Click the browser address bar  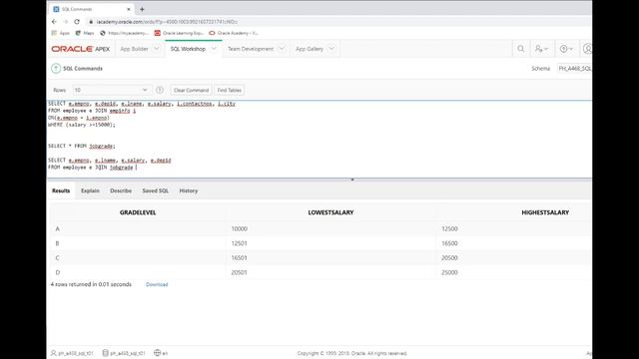coord(167,22)
